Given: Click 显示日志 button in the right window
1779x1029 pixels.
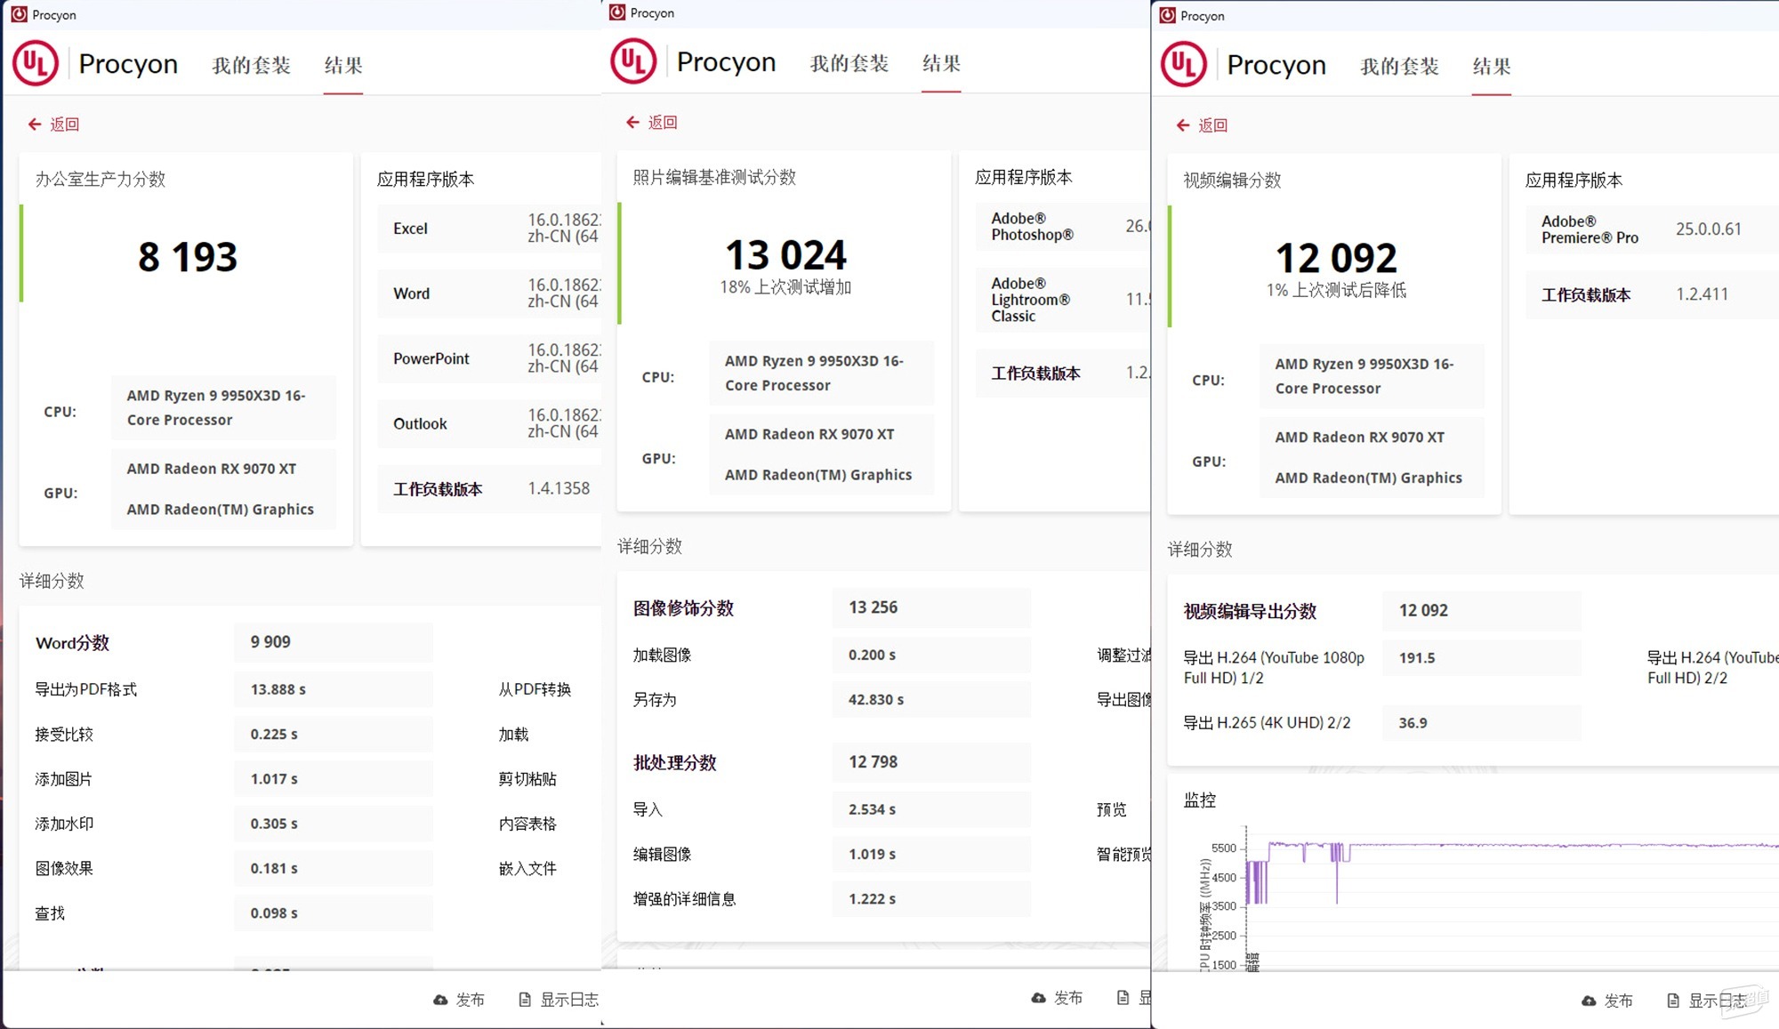Looking at the screenshot, I should point(1707,1001).
